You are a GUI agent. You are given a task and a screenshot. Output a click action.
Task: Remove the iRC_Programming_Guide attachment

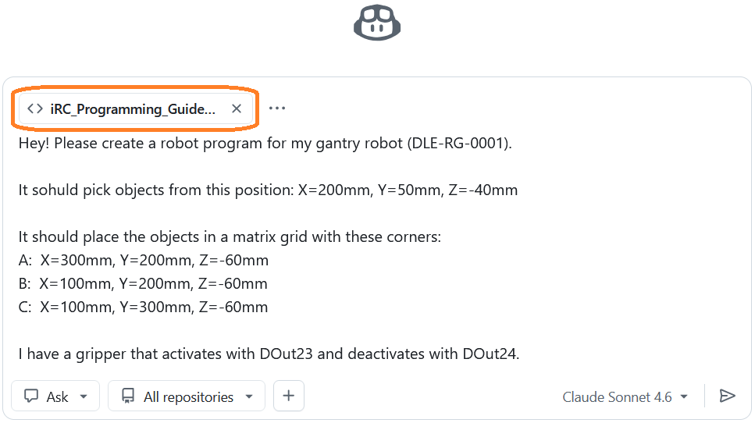pyautogui.click(x=237, y=109)
